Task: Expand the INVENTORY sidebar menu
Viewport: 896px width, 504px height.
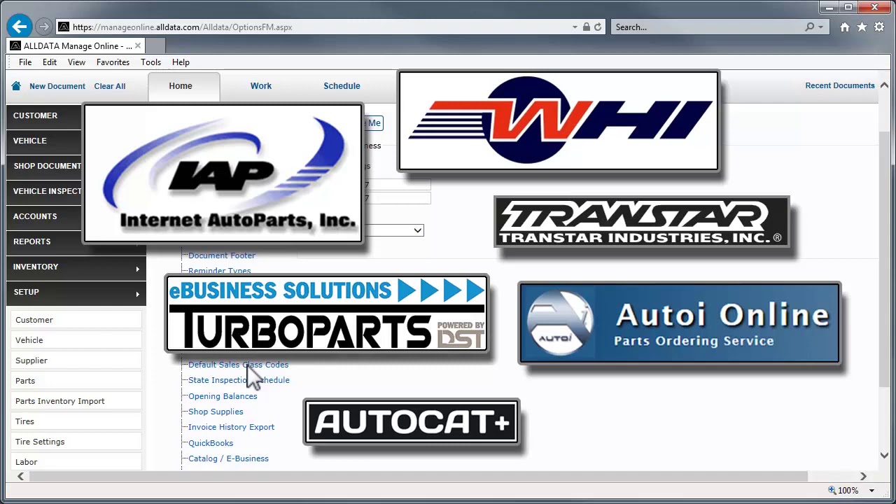Action: [x=76, y=267]
